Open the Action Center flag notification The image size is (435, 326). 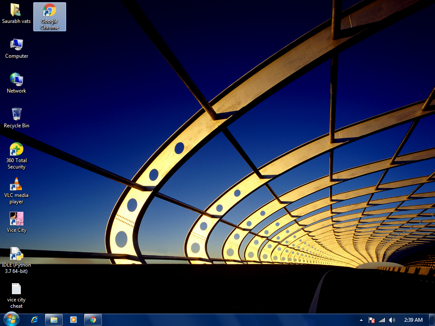tap(371, 320)
